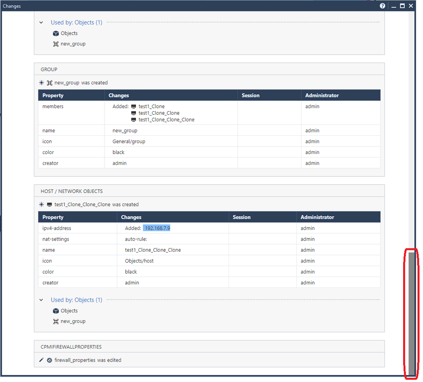Click 'black' color value in GROUP table

[119, 152]
